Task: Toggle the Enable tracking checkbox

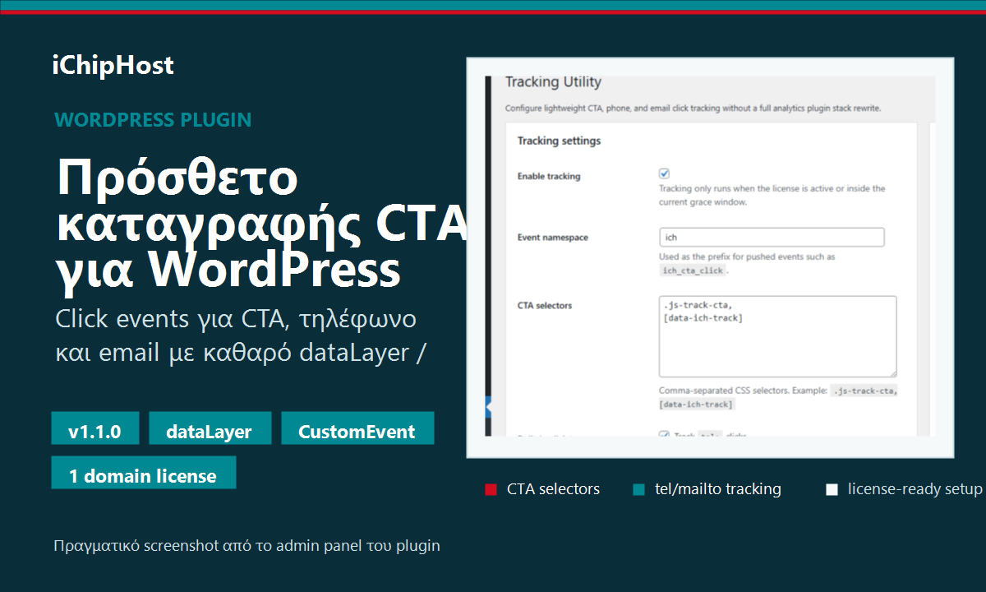Action: point(665,173)
